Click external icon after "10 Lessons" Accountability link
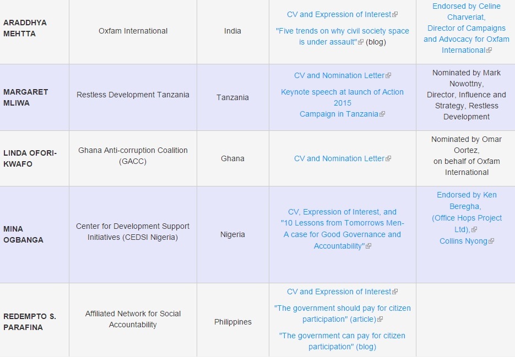Viewport: 515px width, 357px height. pyautogui.click(x=368, y=246)
